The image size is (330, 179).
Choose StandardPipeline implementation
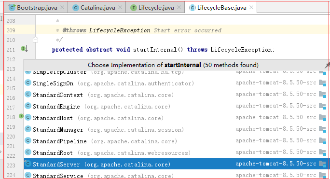coord(177,141)
